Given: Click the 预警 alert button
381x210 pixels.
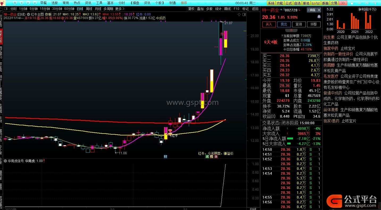Looking at the screenshot, I should pos(314,24).
